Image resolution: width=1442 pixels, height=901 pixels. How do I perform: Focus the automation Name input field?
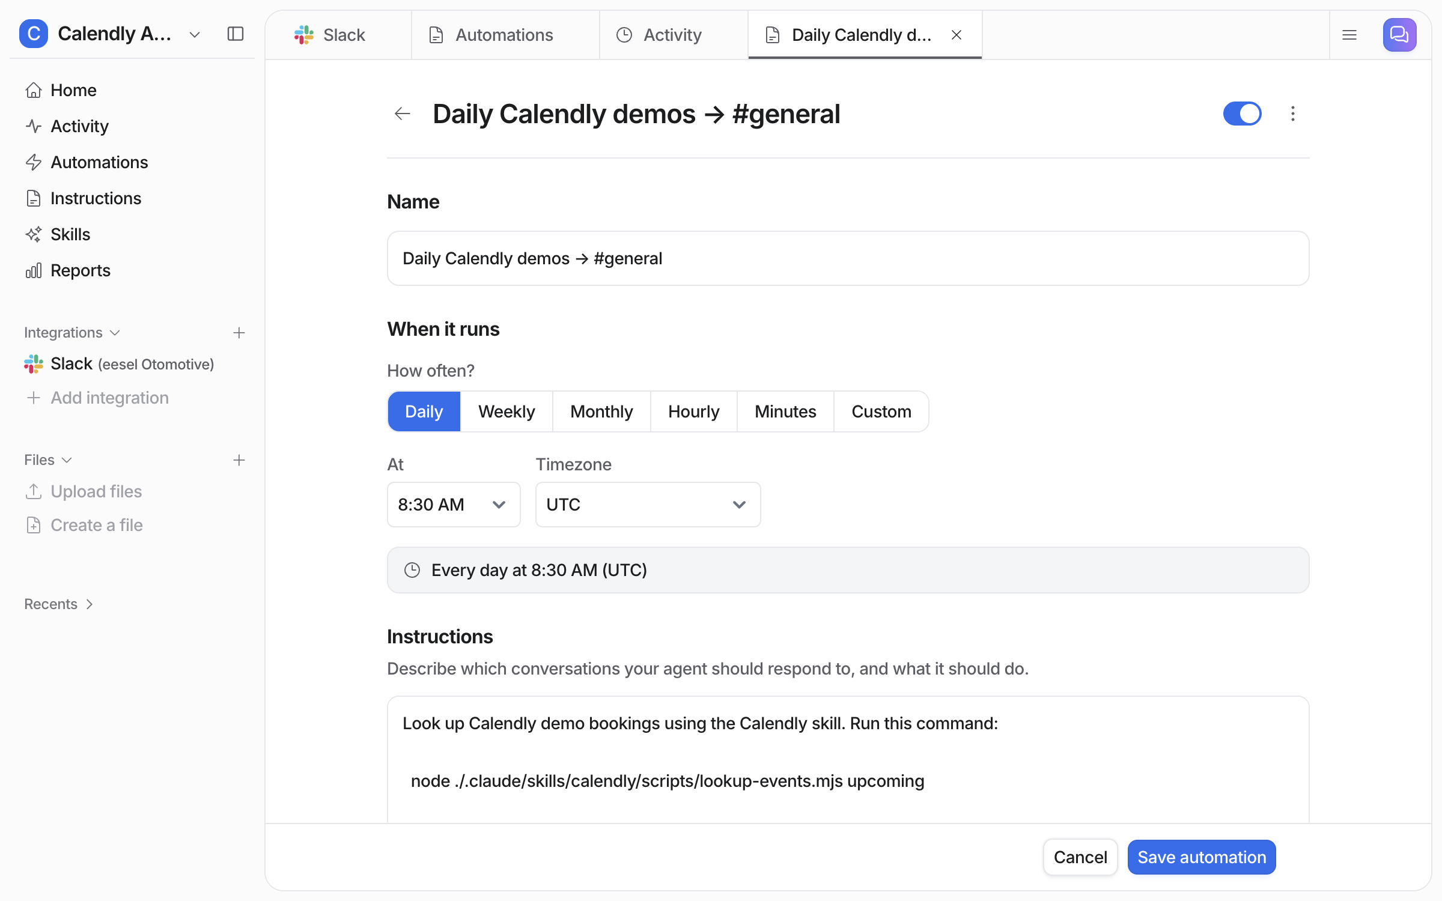[x=848, y=258]
